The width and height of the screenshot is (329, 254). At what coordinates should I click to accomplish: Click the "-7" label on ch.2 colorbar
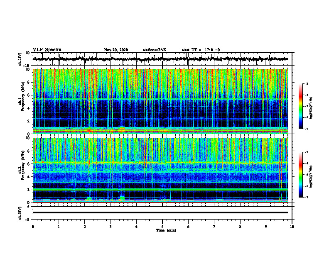(x=307, y=197)
